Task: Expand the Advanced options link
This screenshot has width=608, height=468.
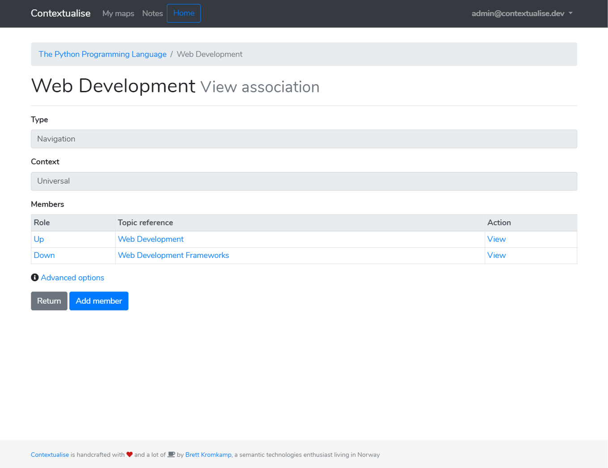Action: 72,278
